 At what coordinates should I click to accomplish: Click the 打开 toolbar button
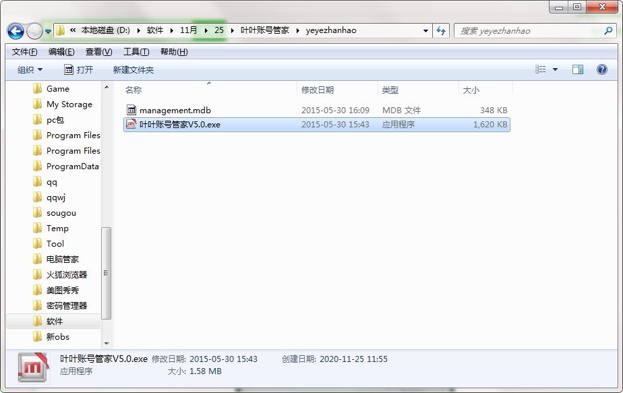(79, 70)
